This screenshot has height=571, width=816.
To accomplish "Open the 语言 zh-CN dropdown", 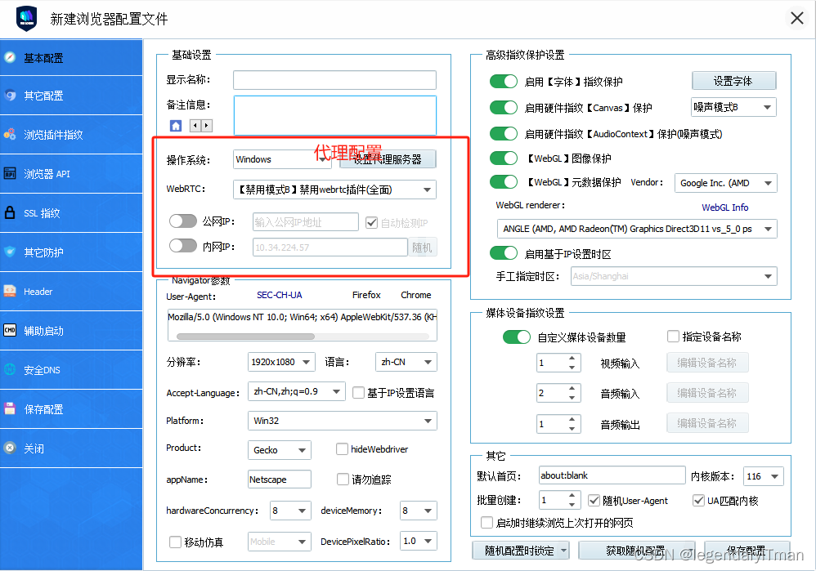I will pos(406,362).
